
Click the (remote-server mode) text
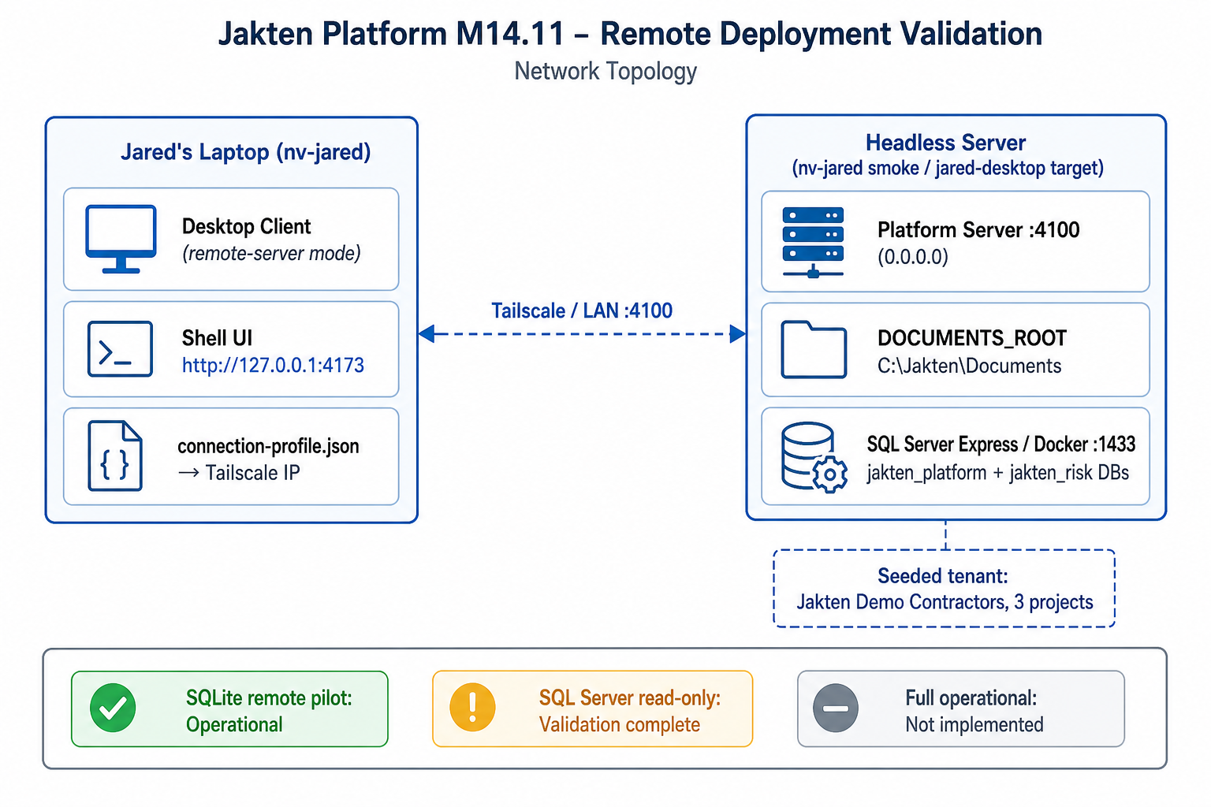coord(271,254)
